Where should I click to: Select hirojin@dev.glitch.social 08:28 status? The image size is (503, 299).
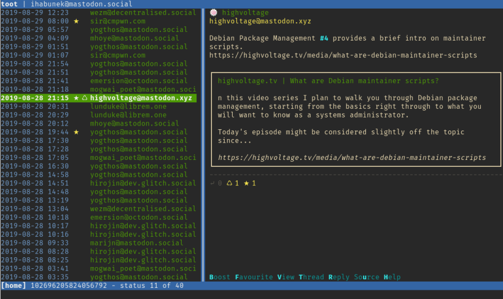(x=98, y=252)
